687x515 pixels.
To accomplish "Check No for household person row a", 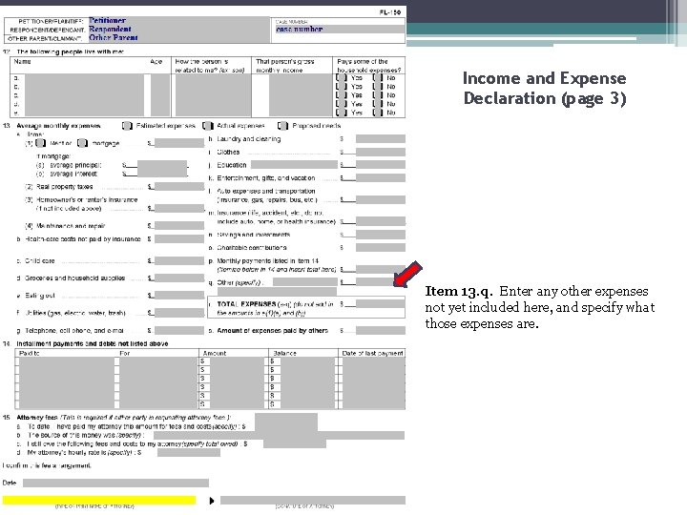I will pos(378,78).
